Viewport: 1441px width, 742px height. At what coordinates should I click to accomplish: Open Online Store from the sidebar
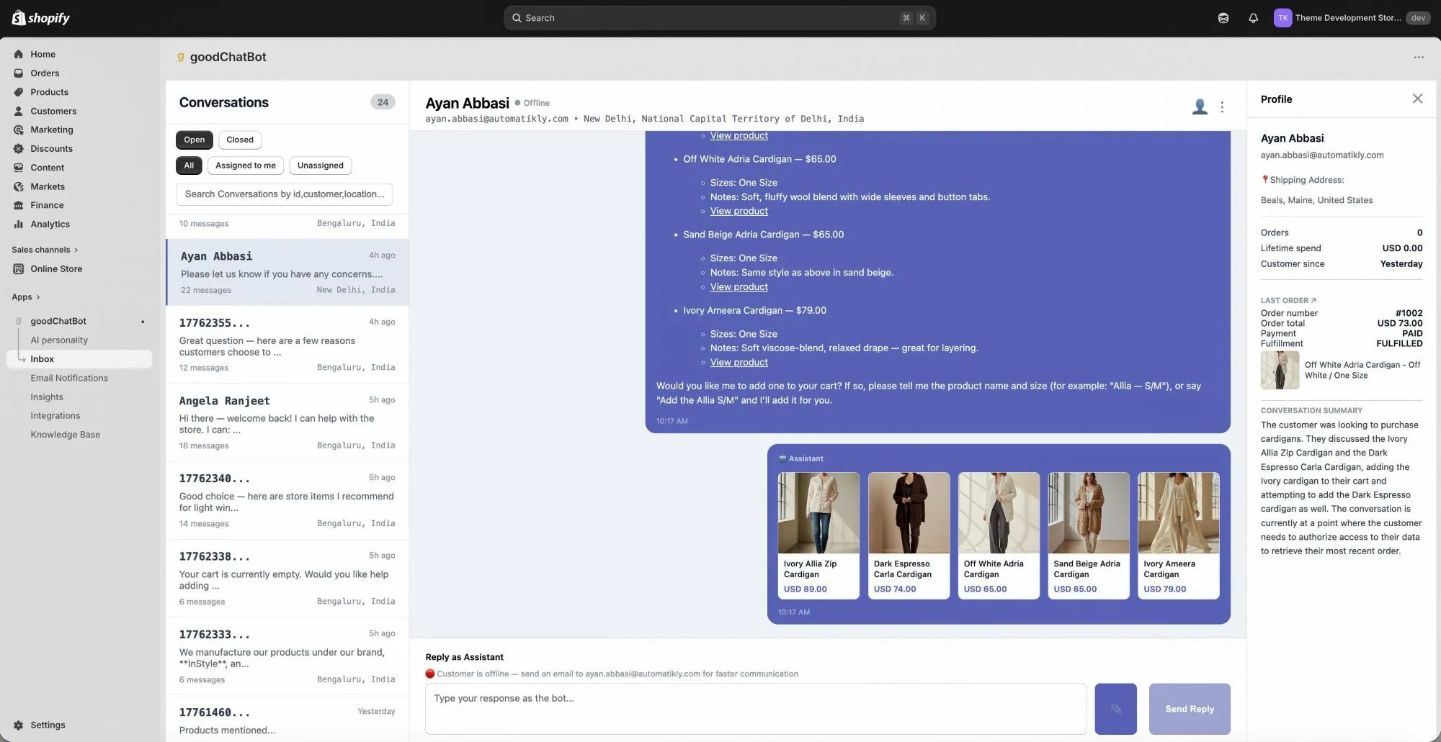tap(55, 268)
